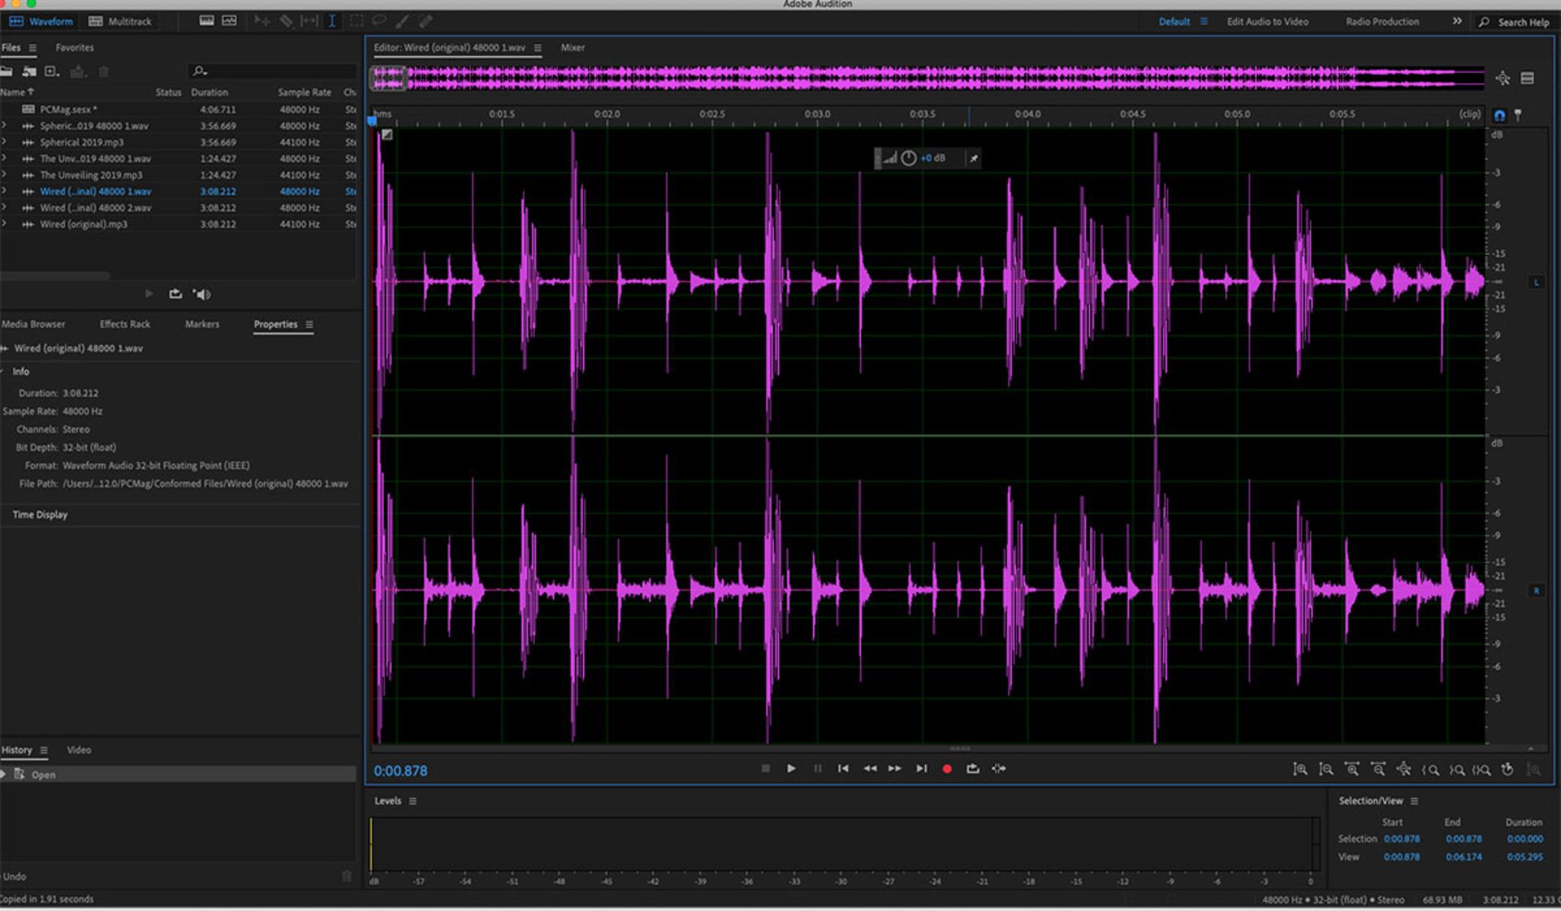Toggle spectral pitch display icon
1561x911 pixels.
(229, 21)
